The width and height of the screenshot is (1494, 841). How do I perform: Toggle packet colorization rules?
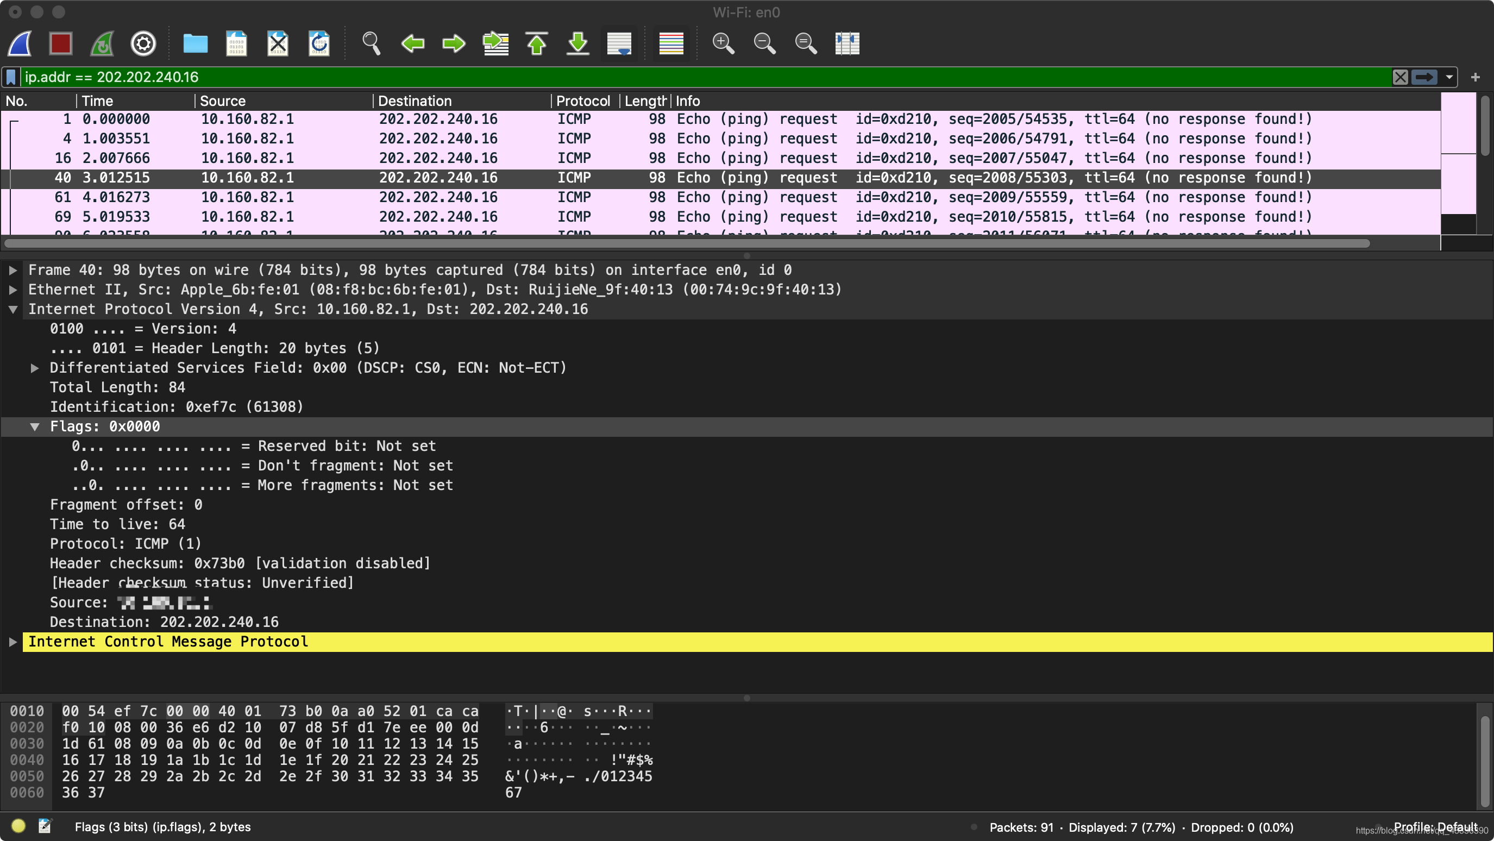671,44
